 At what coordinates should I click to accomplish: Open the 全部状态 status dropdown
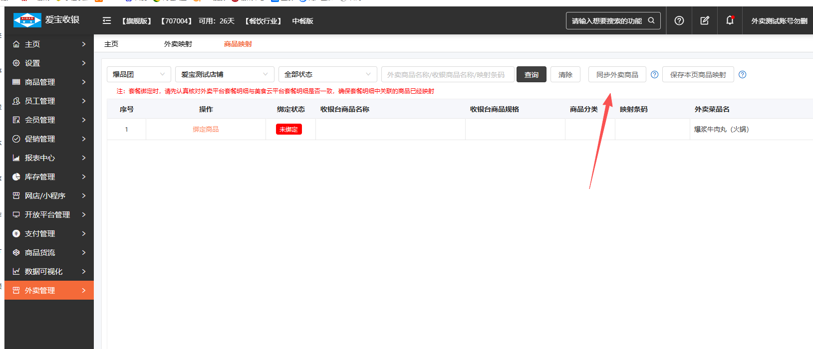coord(327,74)
